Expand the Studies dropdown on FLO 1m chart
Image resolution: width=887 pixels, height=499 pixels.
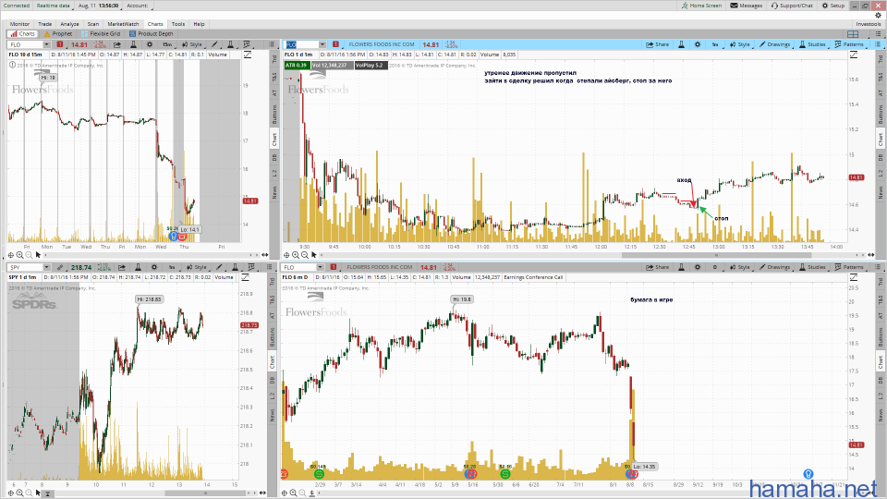point(813,44)
